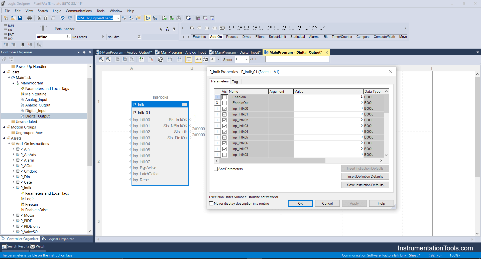481x259 pixels.
Task: Switch to the Tag tab in properties dialog
Action: (235, 82)
